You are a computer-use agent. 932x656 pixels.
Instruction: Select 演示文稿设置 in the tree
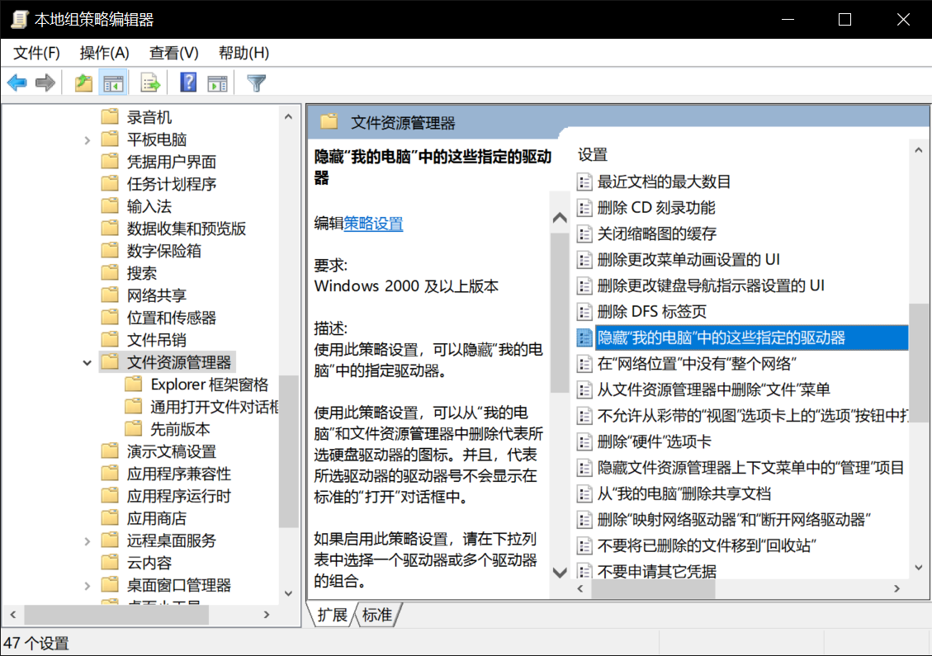click(x=171, y=451)
